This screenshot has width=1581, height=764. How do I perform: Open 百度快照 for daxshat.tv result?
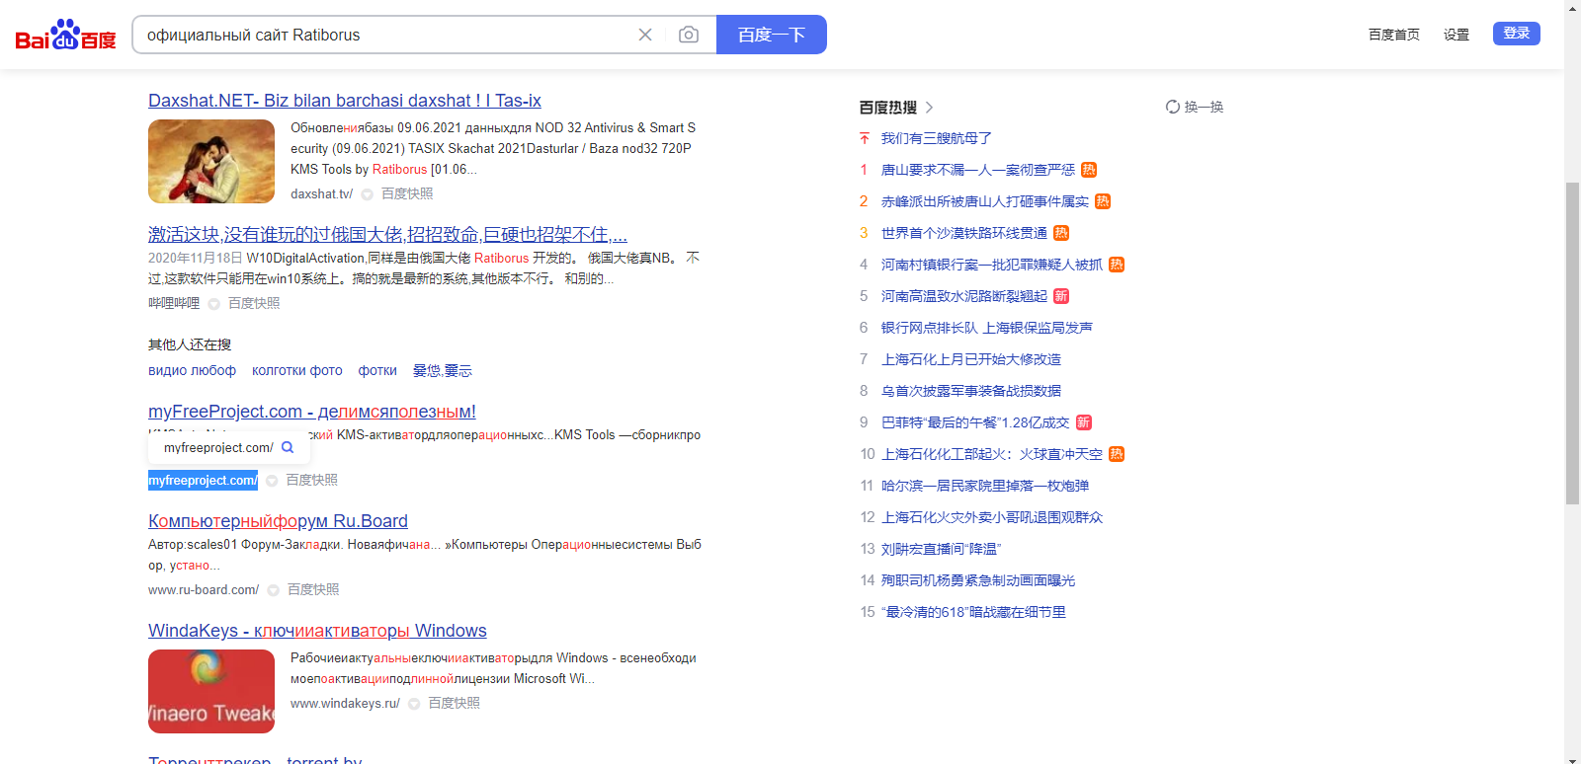pos(407,194)
